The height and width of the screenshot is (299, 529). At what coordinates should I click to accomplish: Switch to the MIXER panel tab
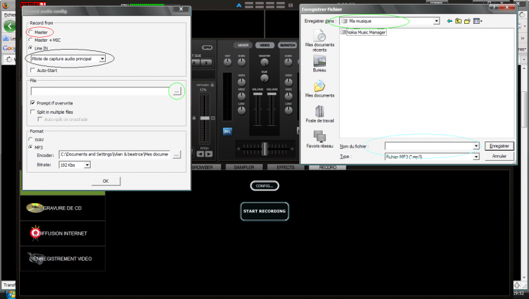point(243,45)
